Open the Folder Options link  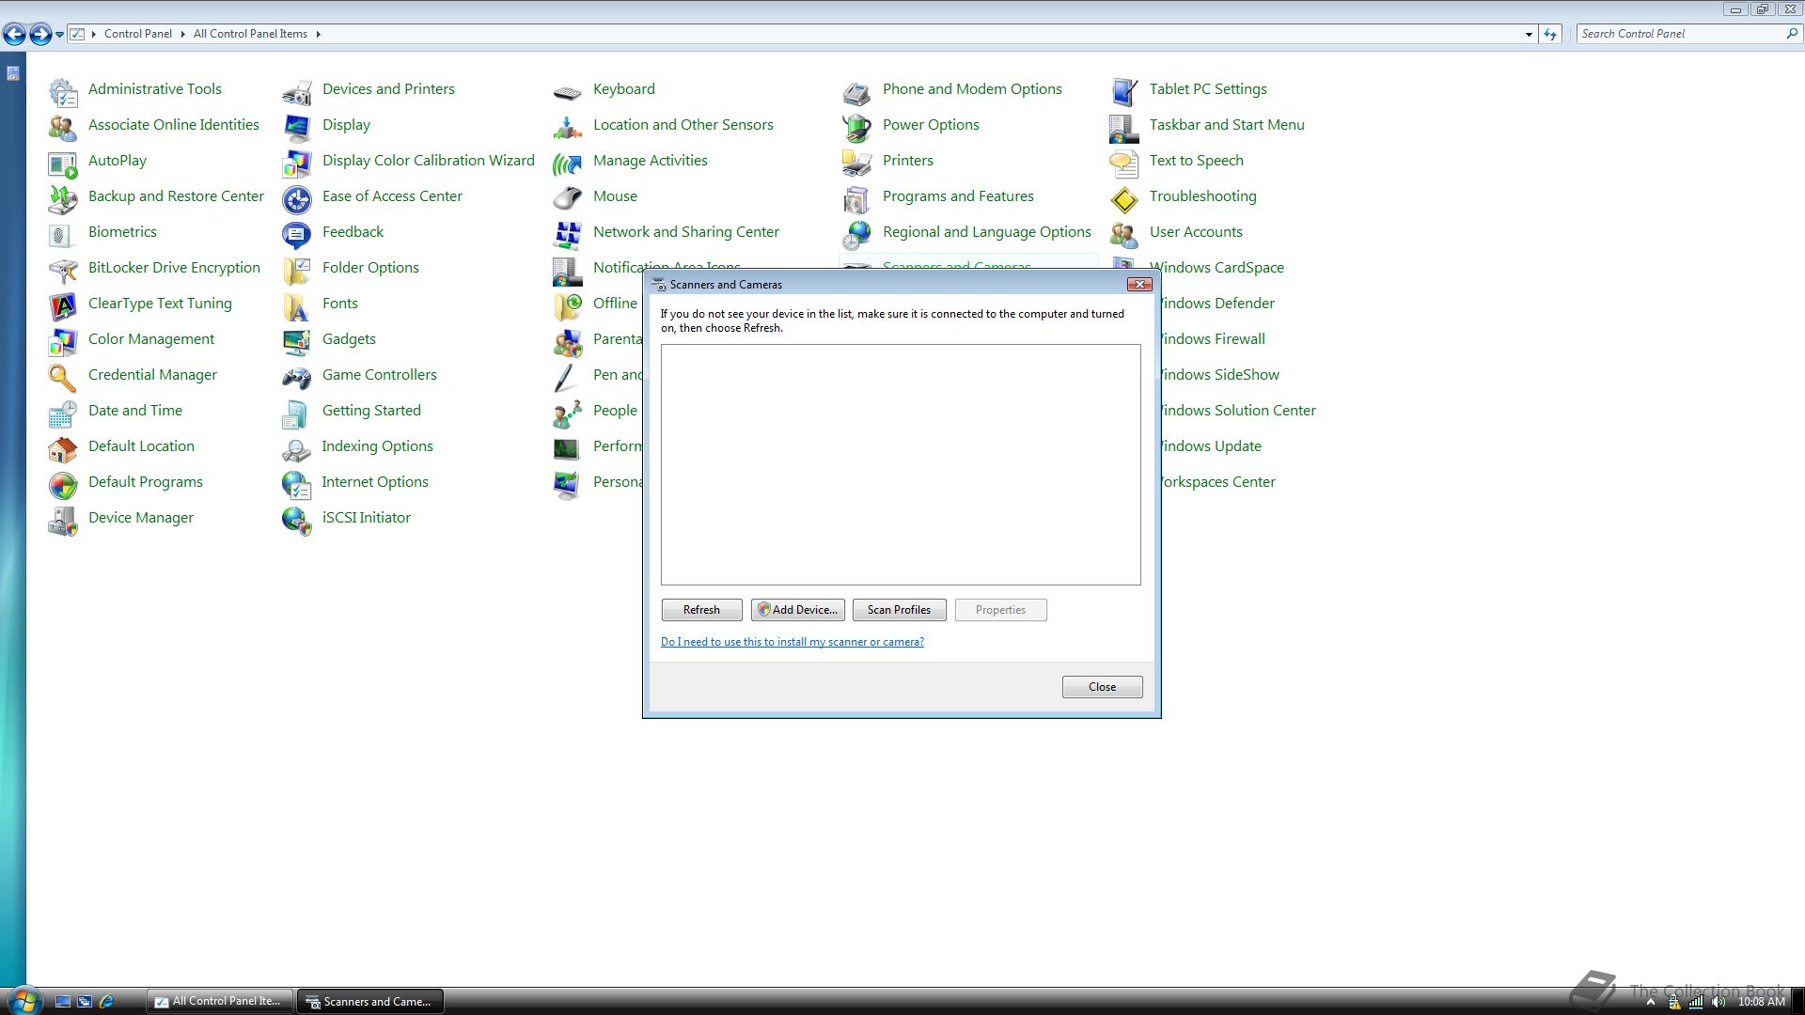370,268
